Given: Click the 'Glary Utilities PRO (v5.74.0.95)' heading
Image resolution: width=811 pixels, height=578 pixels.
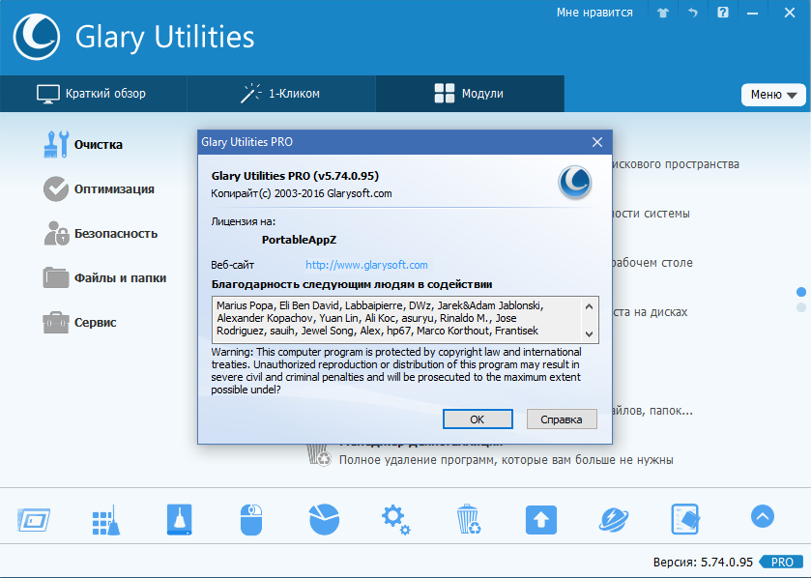Looking at the screenshot, I should coord(295,176).
